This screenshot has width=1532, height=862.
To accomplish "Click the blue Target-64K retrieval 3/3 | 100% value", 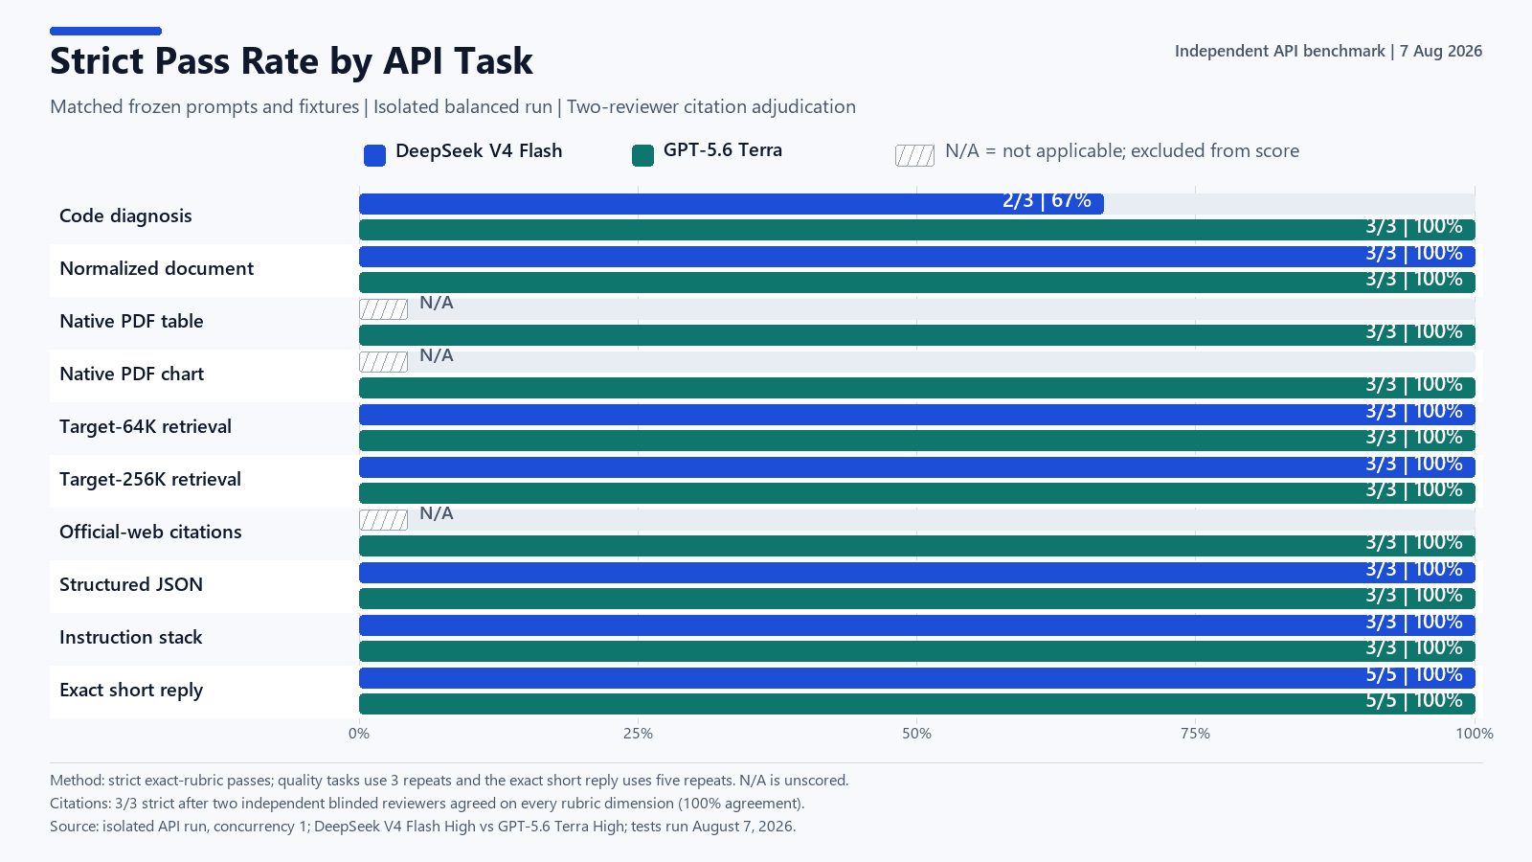I will [1414, 412].
